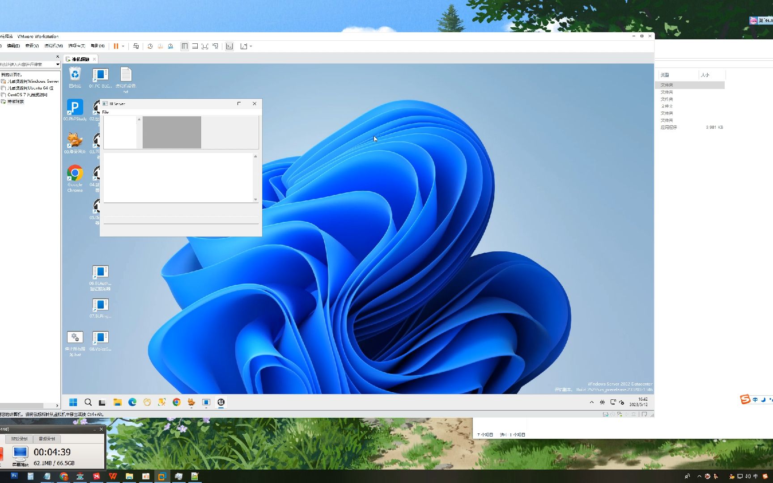Maximize the BLServer window
This screenshot has width=773, height=483.
[x=239, y=104]
